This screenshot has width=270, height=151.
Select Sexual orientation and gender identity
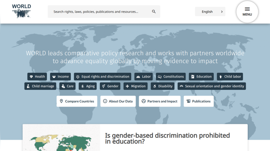[211, 86]
